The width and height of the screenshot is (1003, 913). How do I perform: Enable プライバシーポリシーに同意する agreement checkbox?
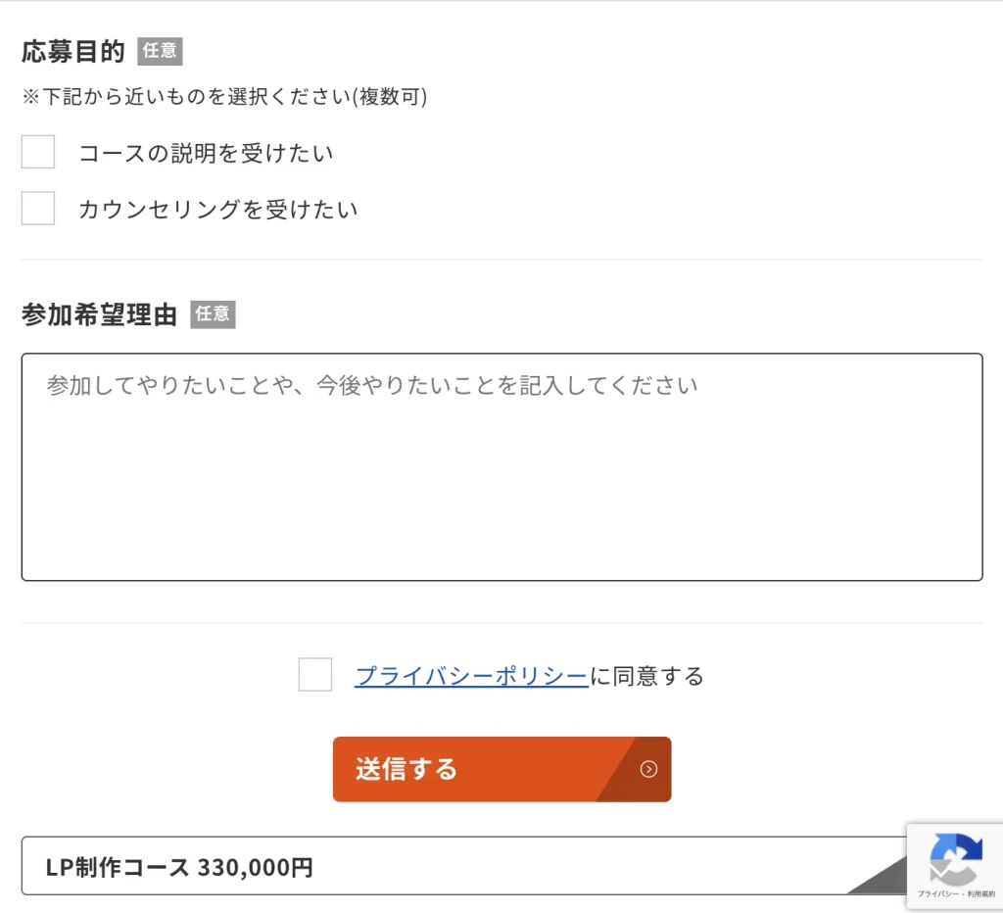(x=314, y=675)
